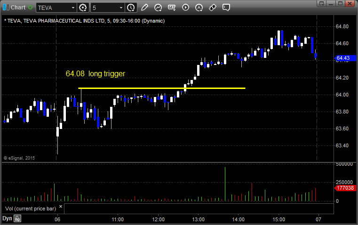The image size is (358, 225).
Task: Click the 11:00 time axis label
Action: [118, 219]
